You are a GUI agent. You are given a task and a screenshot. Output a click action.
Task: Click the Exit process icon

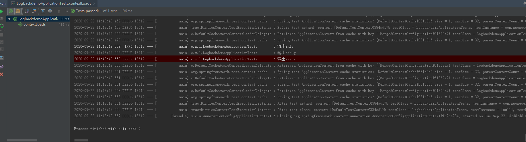click(x=1, y=49)
